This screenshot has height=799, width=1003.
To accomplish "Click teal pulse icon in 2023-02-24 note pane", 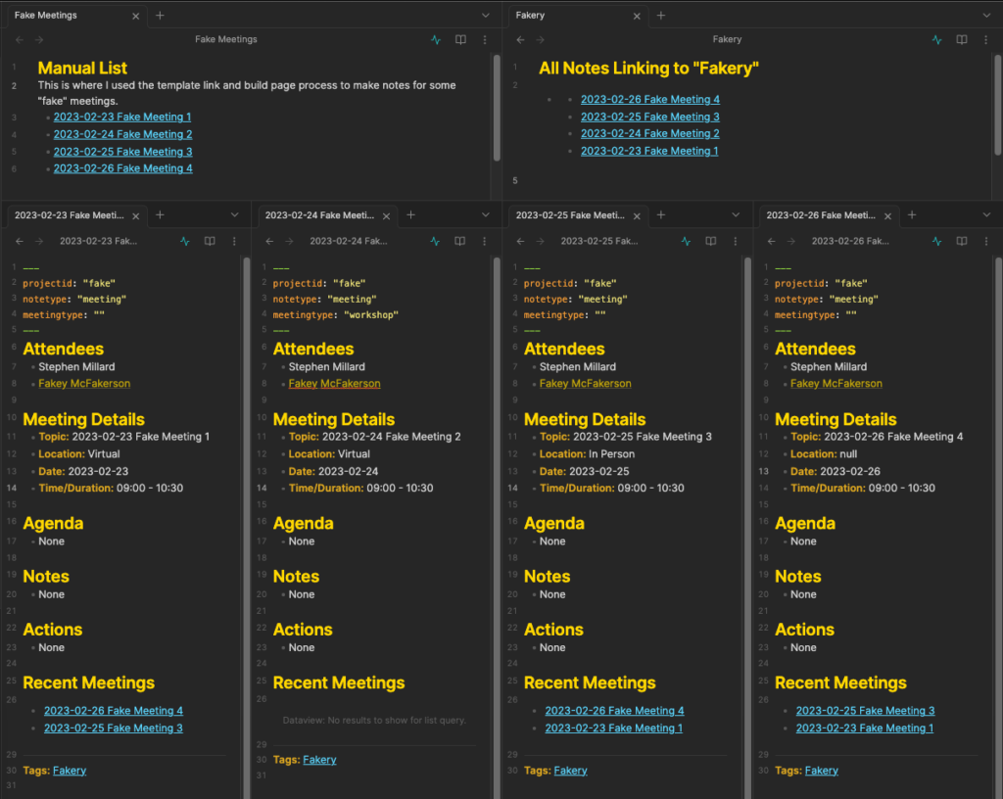I will (x=435, y=241).
